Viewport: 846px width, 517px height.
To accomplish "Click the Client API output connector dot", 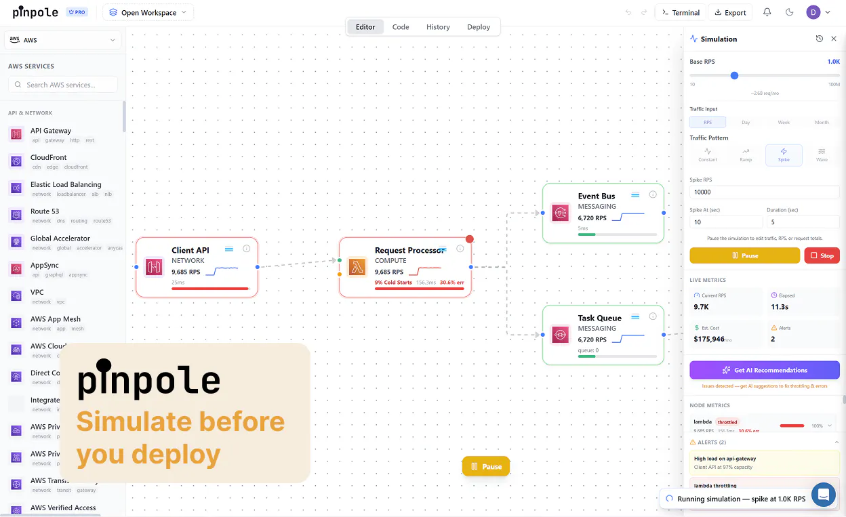I will point(258,267).
